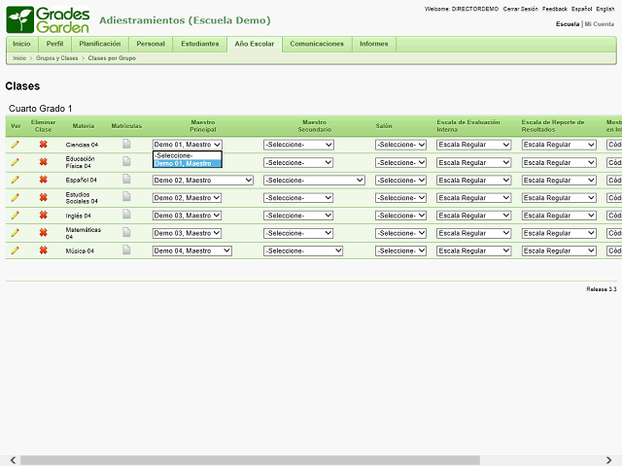Screen dimensions: 622x466
Task: Open the Salón dropdown for Estudios Sociales 04
Action: pos(400,198)
